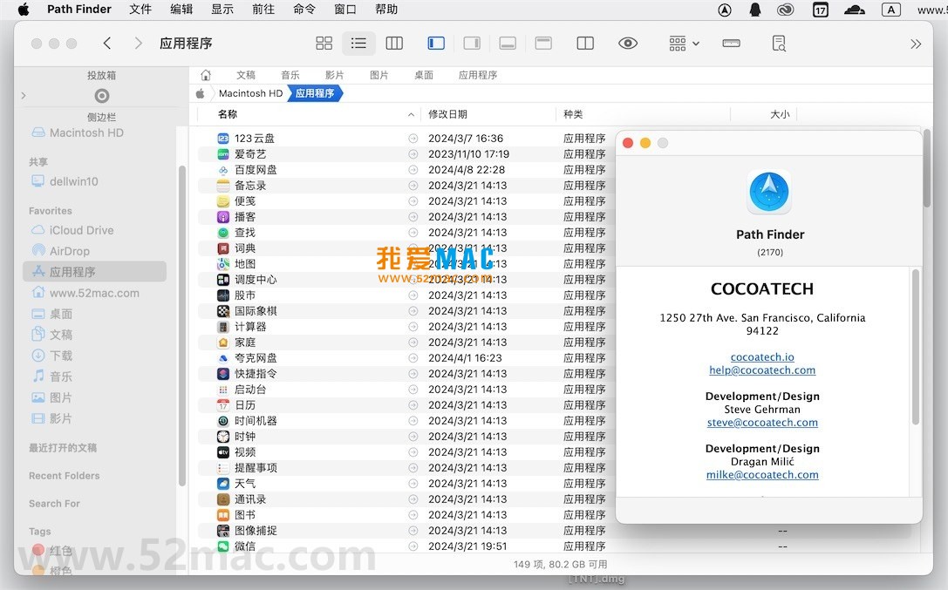Select the 时间机器 app icon
The width and height of the screenshot is (948, 590).
223,421
